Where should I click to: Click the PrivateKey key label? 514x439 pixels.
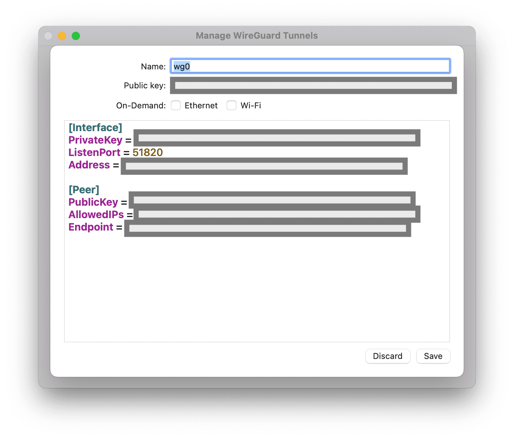coord(95,140)
